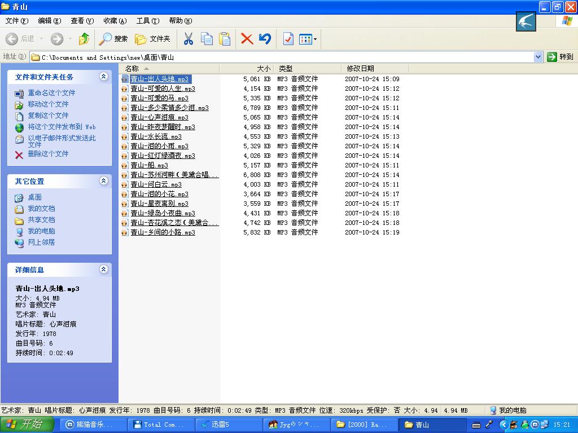Switch to Total Commander taskbar window
This screenshot has width=578, height=433.
[161, 425]
